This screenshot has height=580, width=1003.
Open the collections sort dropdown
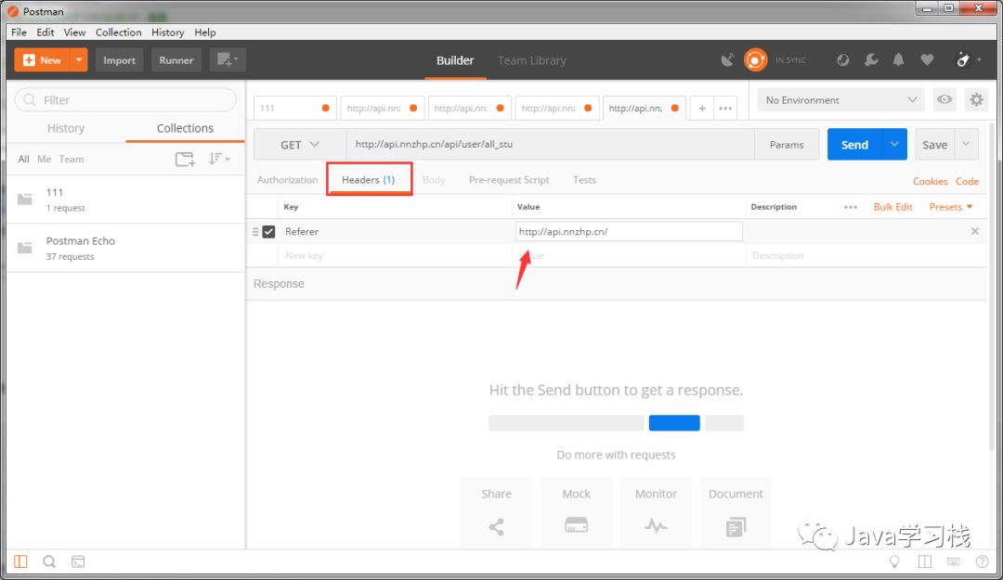point(219,159)
